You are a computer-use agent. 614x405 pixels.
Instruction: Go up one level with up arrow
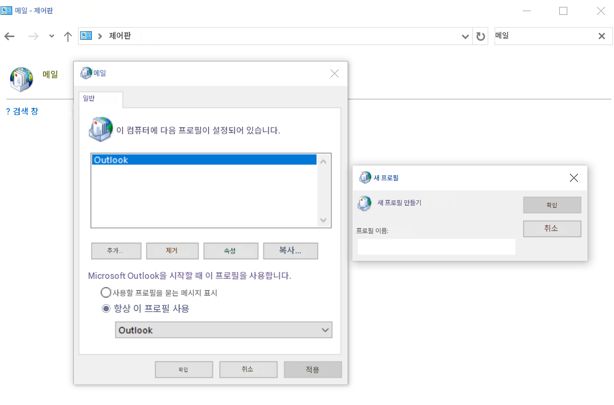coord(68,37)
